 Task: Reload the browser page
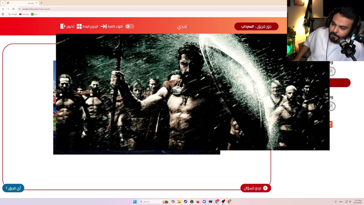coord(13,9)
